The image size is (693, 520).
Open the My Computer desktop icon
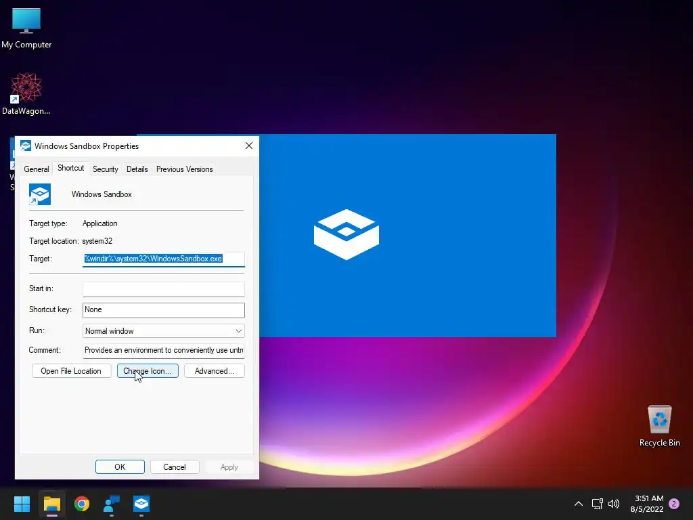26,28
